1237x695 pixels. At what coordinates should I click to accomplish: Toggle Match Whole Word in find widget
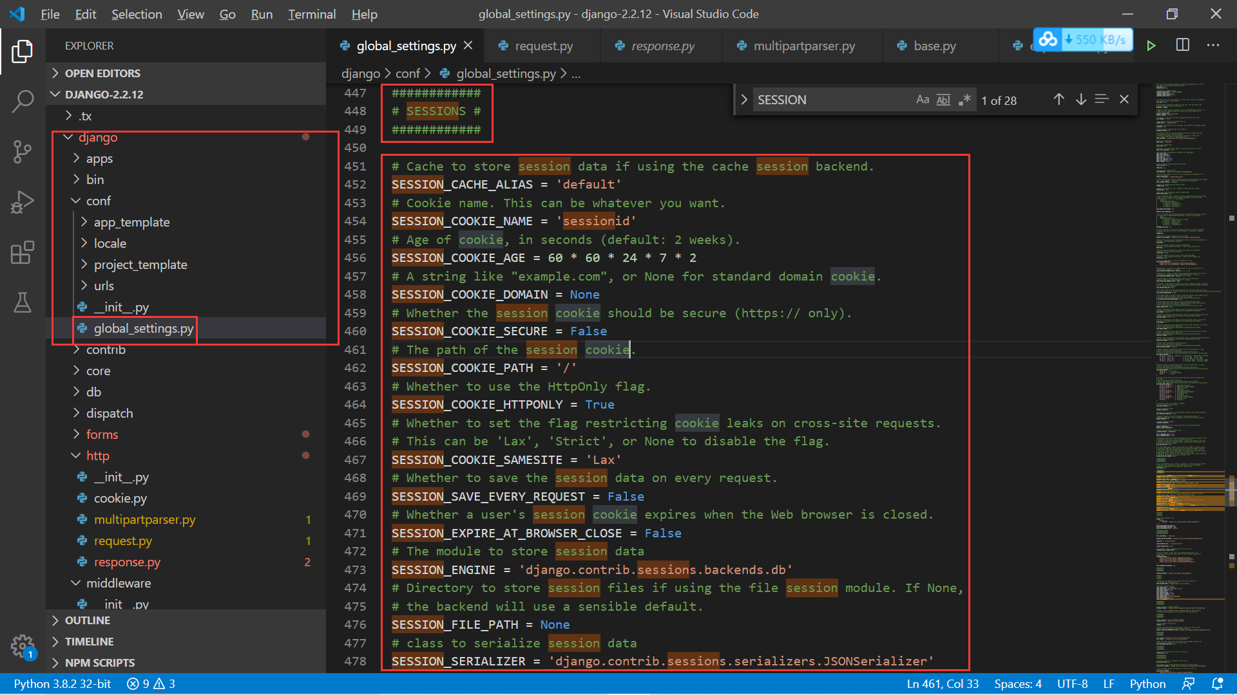(943, 99)
